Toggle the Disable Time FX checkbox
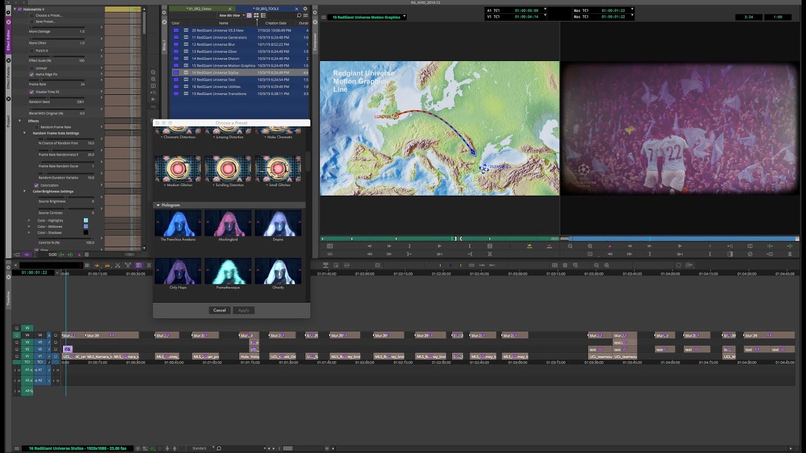 pos(32,92)
